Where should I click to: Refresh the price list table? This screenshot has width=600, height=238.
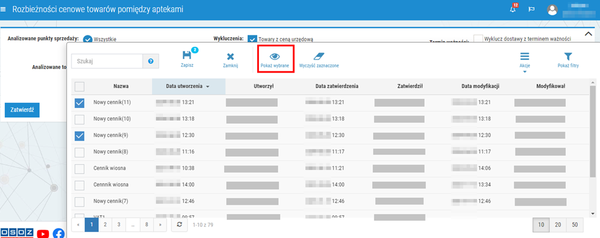pos(179,224)
